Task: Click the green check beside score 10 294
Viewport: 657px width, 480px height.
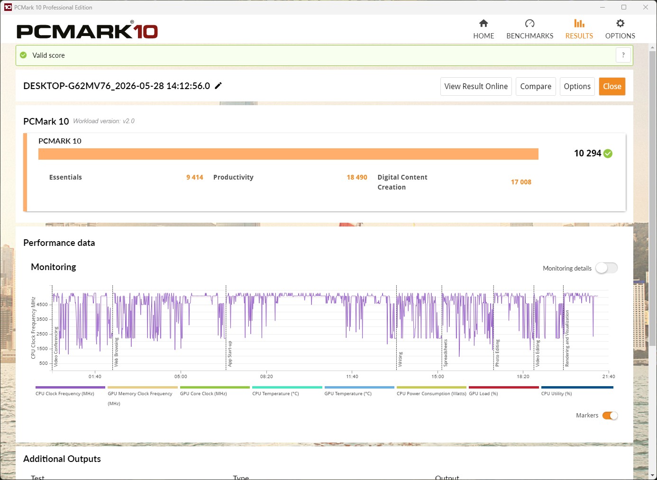Action: point(608,154)
